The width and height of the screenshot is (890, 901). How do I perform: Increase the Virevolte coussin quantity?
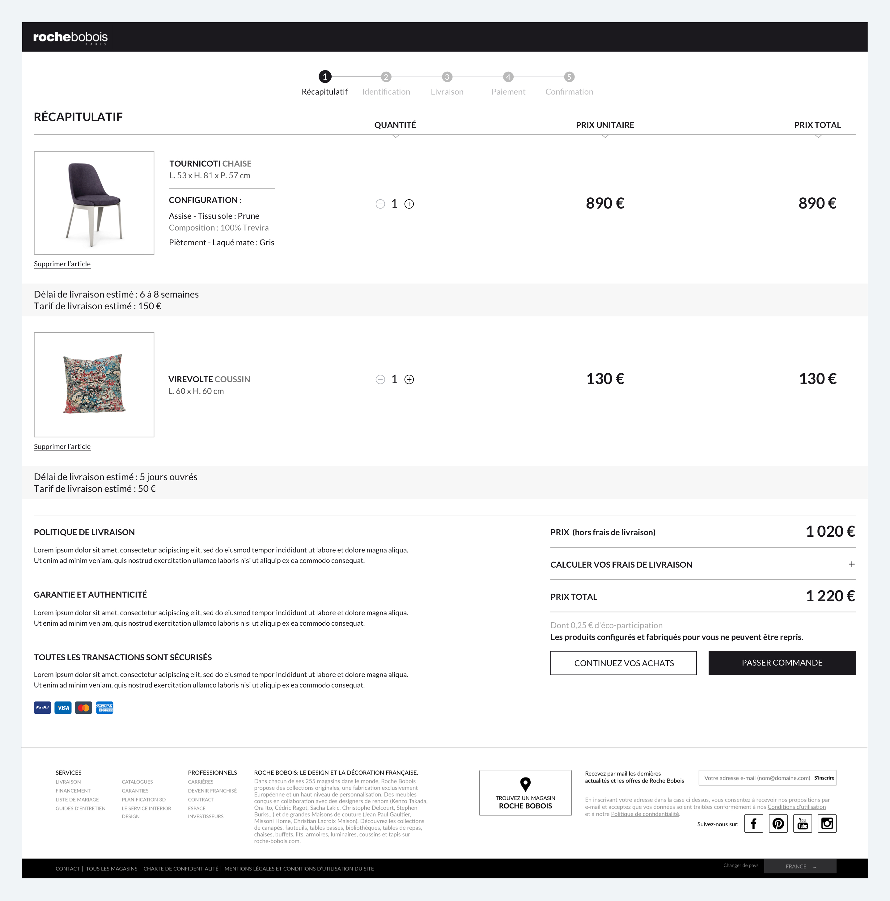(409, 379)
